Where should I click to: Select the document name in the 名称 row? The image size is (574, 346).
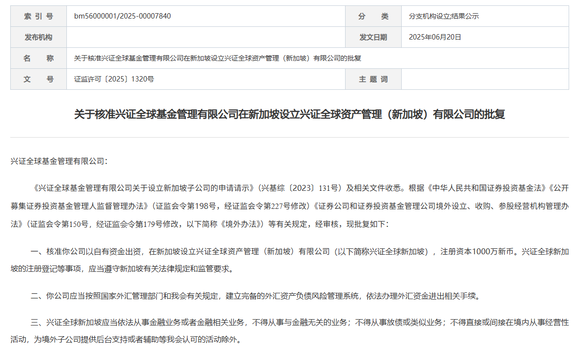click(218, 58)
